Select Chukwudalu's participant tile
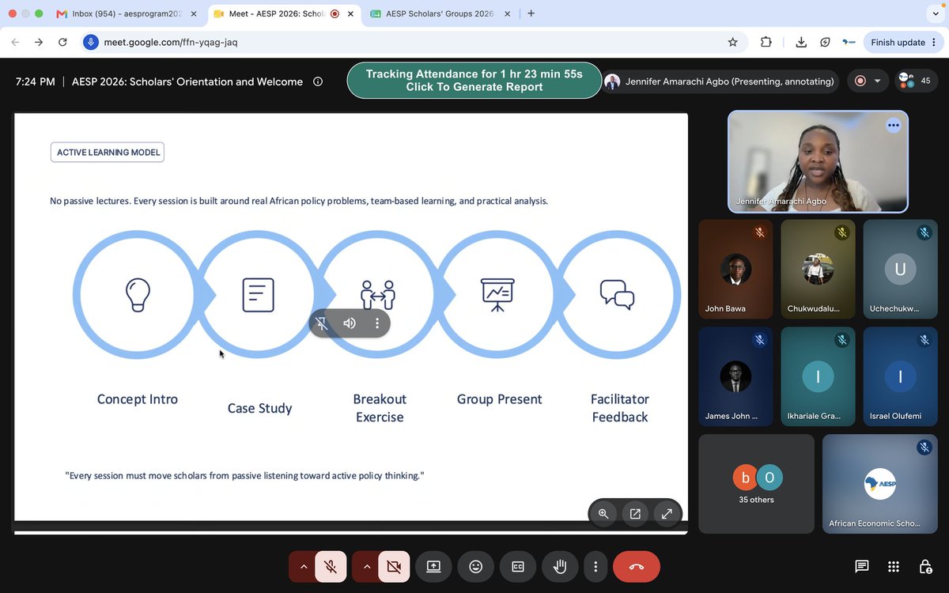This screenshot has width=949, height=593. click(818, 270)
